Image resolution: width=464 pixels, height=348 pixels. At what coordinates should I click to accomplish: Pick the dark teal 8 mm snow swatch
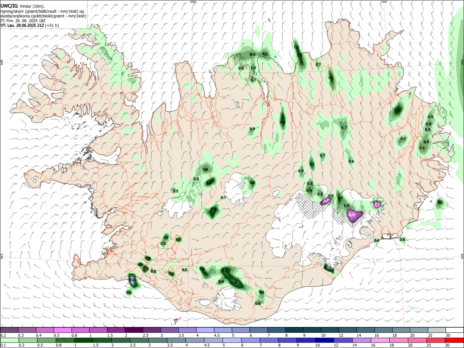294,330
